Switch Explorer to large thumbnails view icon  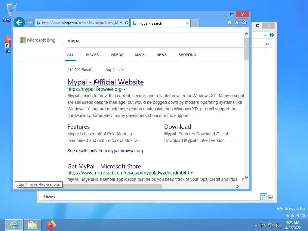270,197
